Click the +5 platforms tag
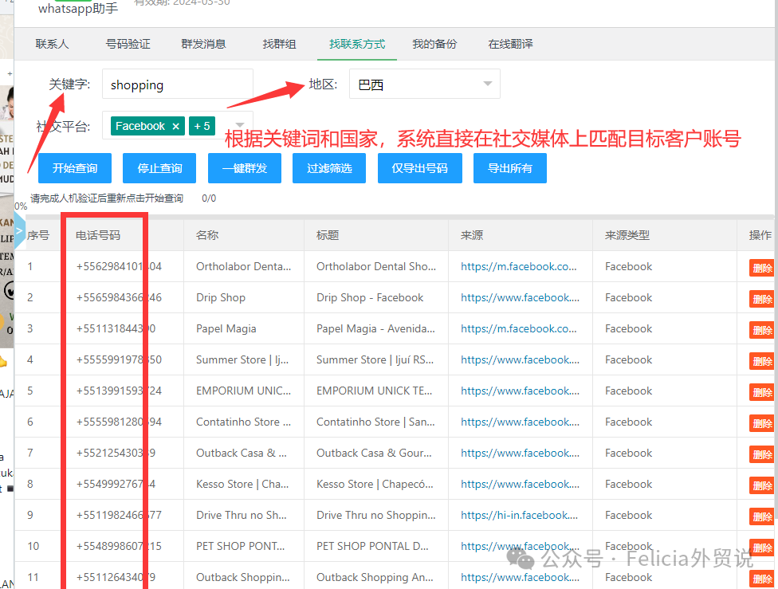This screenshot has width=778, height=589. tap(202, 126)
